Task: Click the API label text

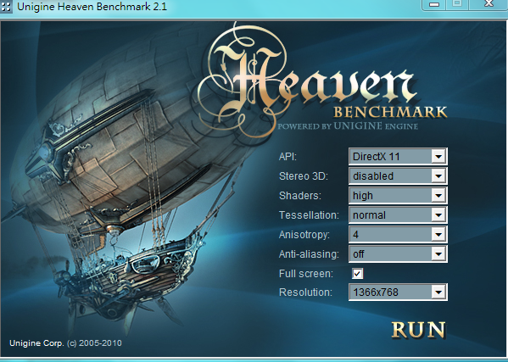Action: [287, 157]
